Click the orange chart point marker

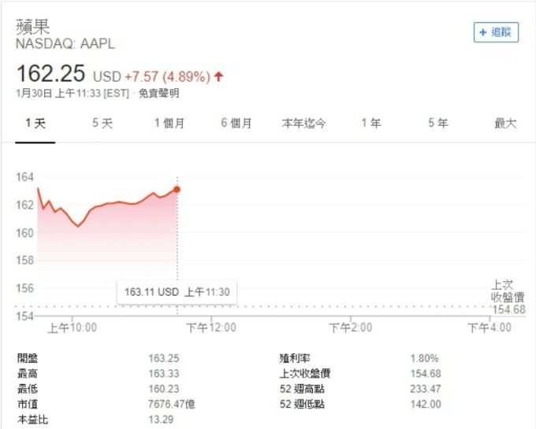(x=177, y=190)
